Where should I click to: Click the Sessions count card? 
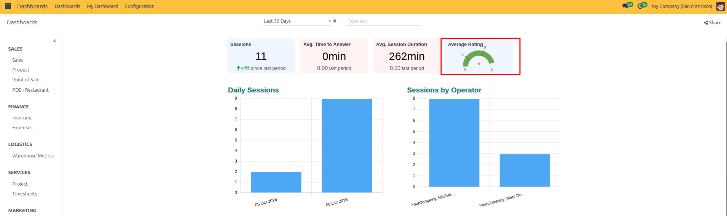click(x=261, y=56)
